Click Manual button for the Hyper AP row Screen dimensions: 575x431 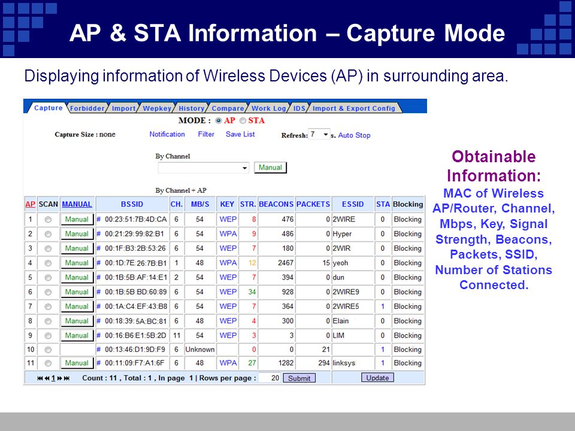[x=77, y=234]
